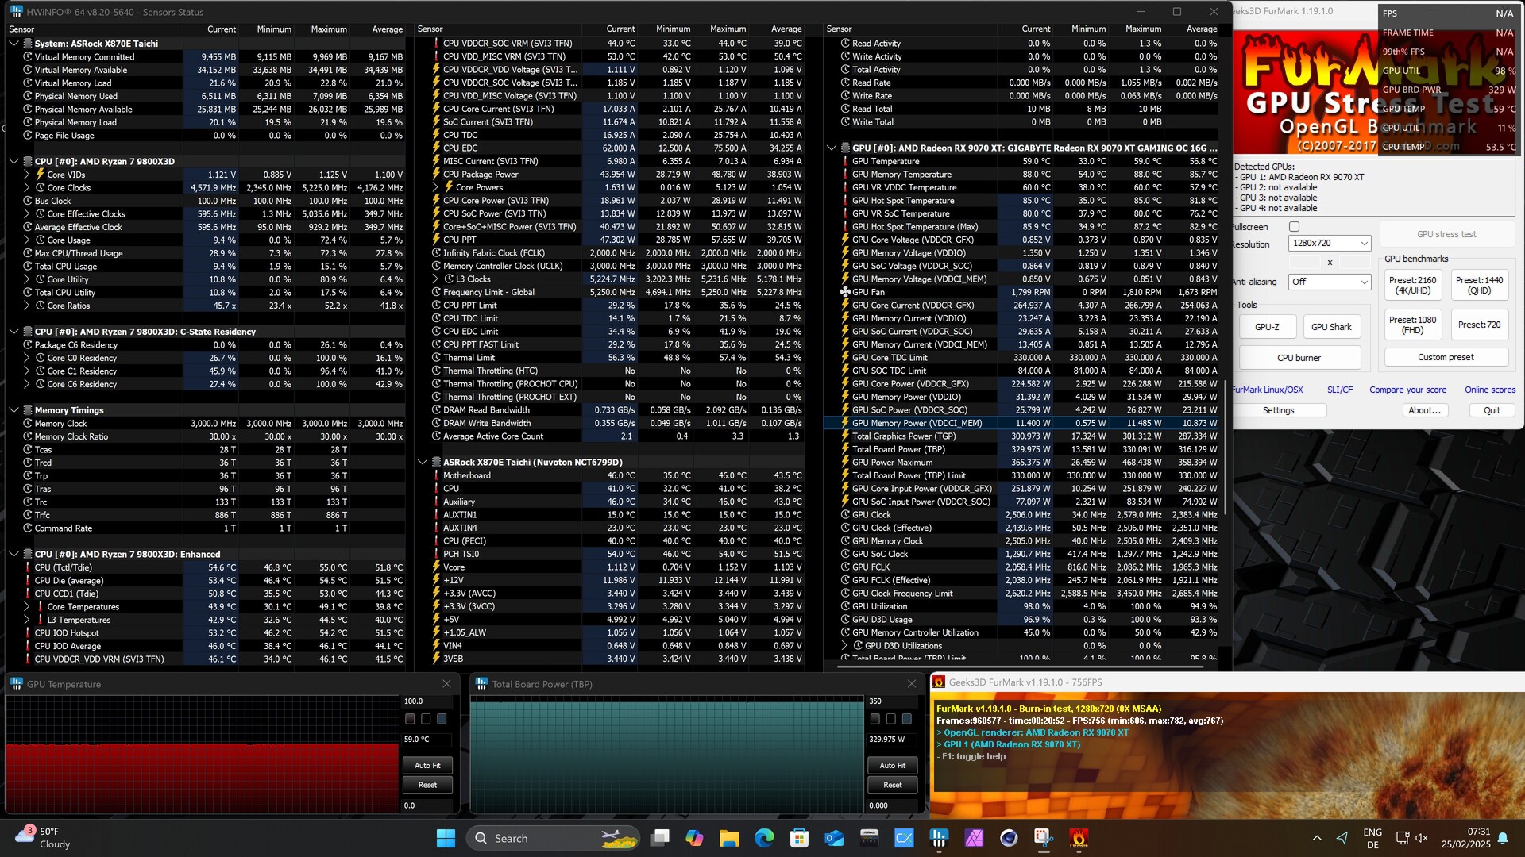
Task: Click the chip icon next to System: ASRock X870E Taichi
Action: click(x=28, y=44)
